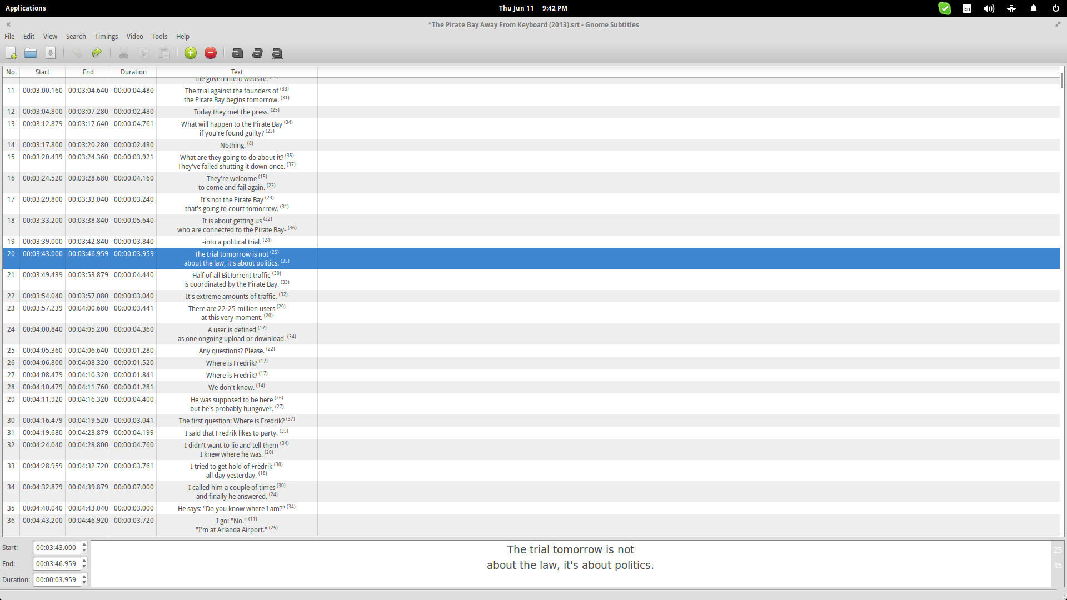
Task: Open the Edit menu
Action: coord(29,37)
